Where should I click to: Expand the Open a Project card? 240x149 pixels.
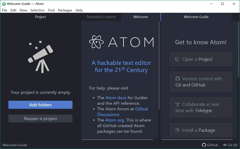[201, 59]
